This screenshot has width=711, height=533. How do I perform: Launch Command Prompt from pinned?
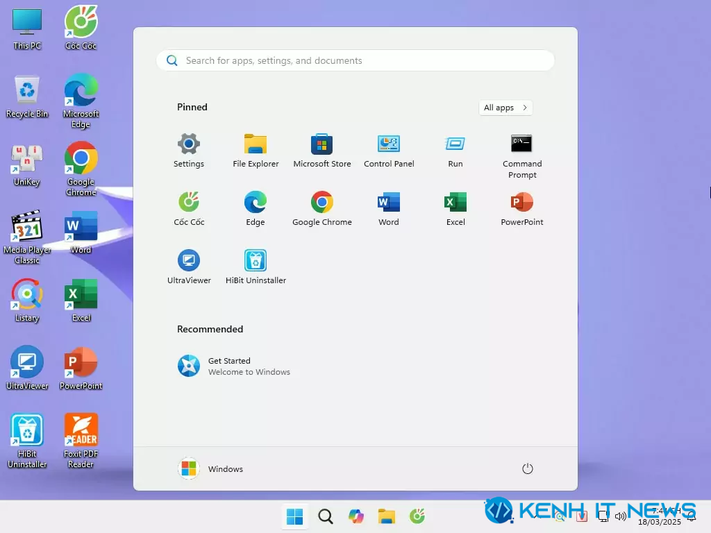522,156
